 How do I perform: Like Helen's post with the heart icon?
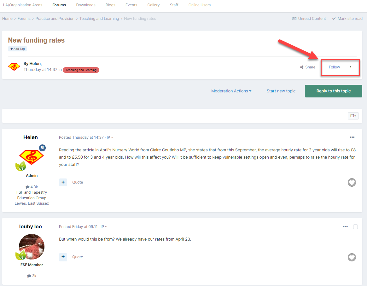pyautogui.click(x=352, y=182)
